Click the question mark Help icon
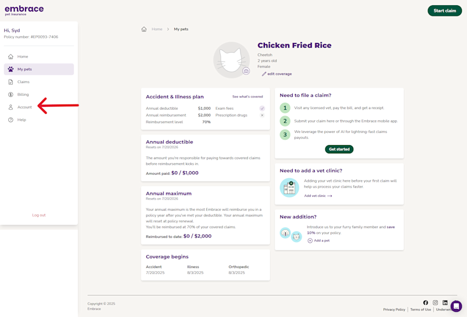Viewport: 467px width, 317px height. click(x=10, y=120)
